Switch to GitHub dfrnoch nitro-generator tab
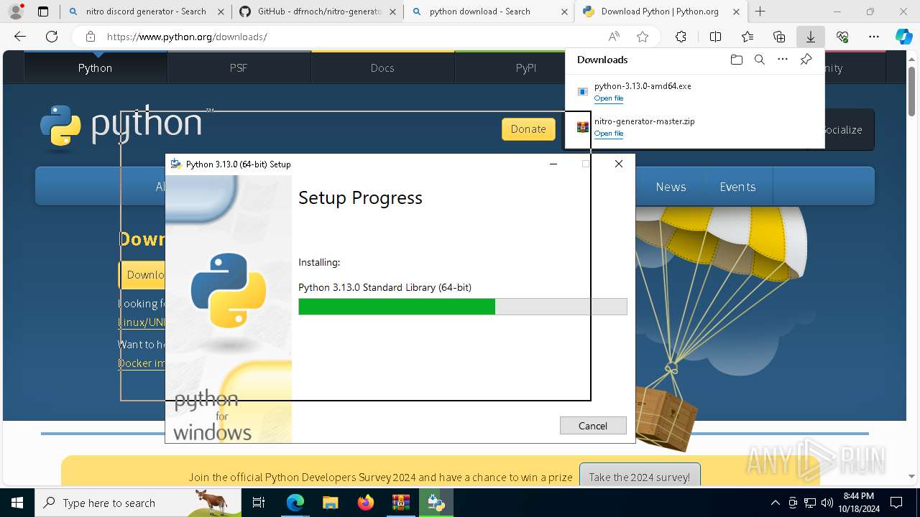 (317, 11)
